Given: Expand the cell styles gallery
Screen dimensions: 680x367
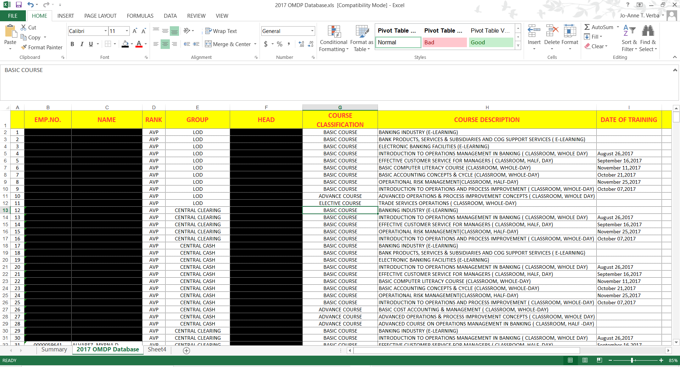Looking at the screenshot, I should click(518, 46).
